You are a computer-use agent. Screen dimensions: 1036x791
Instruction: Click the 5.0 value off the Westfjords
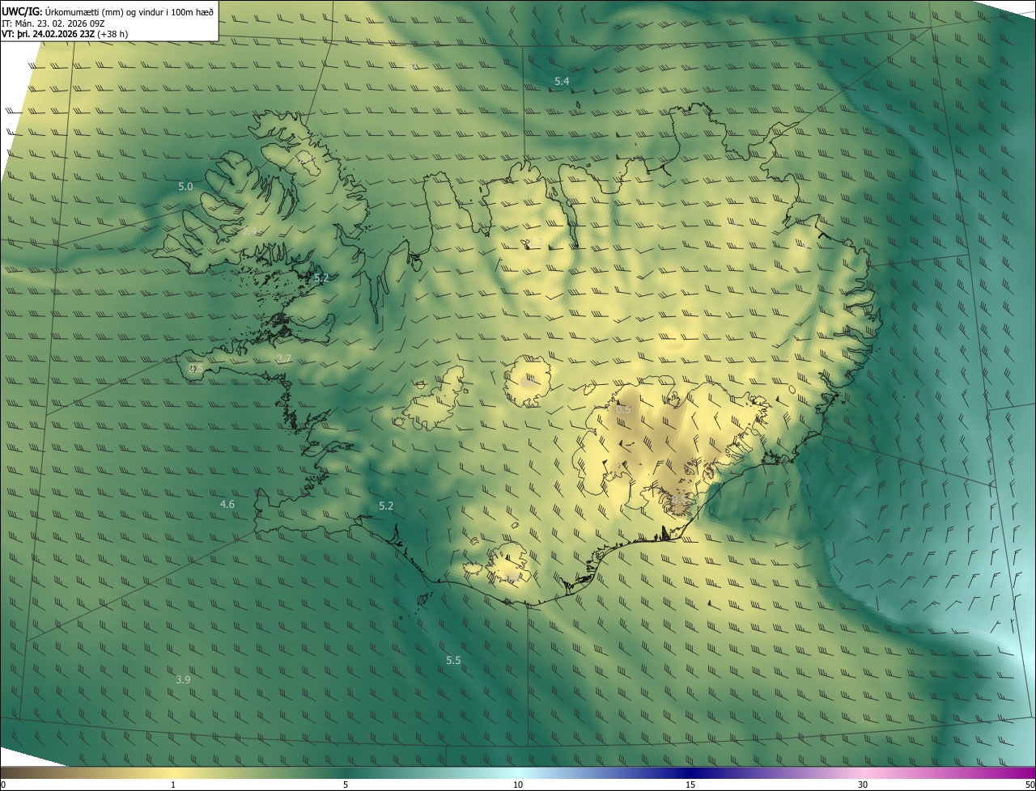185,187
